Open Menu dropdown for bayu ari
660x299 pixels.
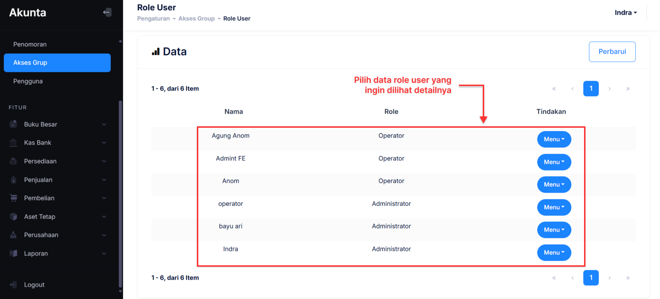coord(554,230)
